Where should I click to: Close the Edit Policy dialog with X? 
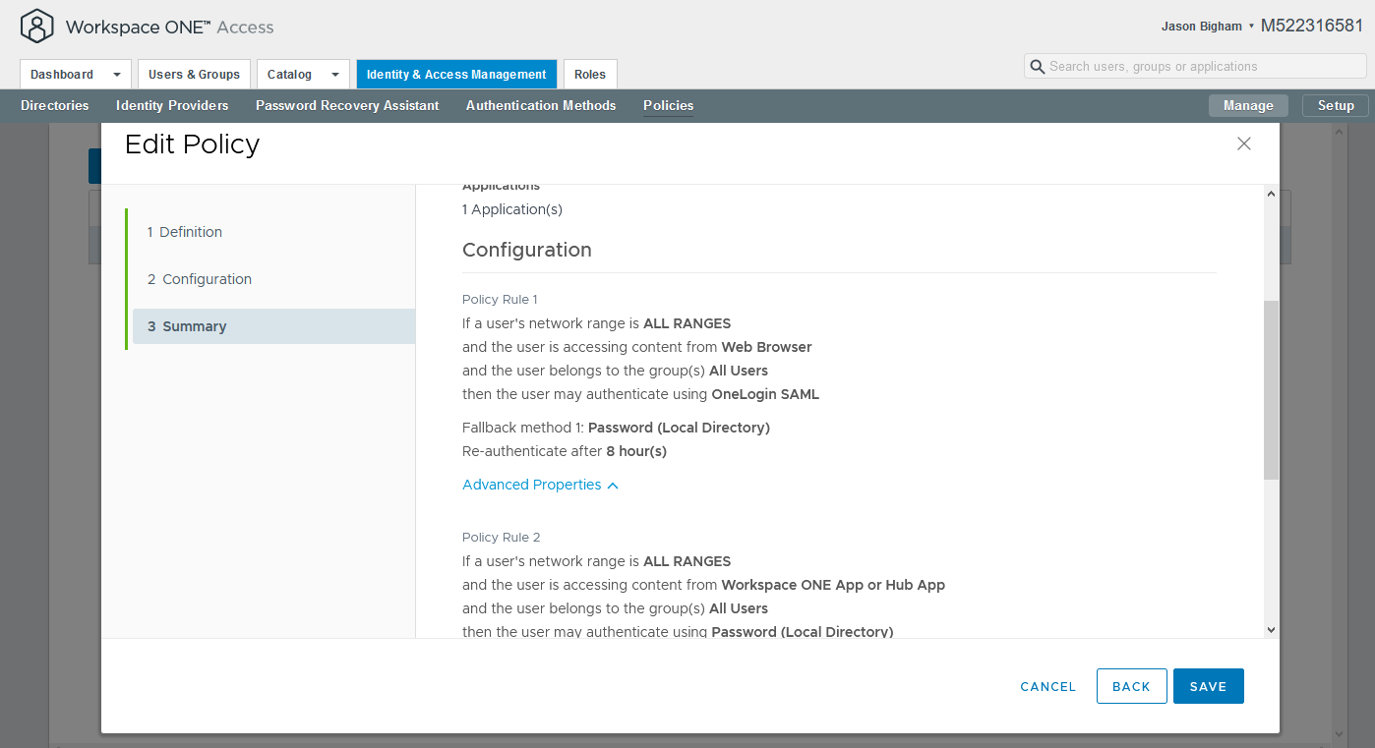coord(1243,144)
